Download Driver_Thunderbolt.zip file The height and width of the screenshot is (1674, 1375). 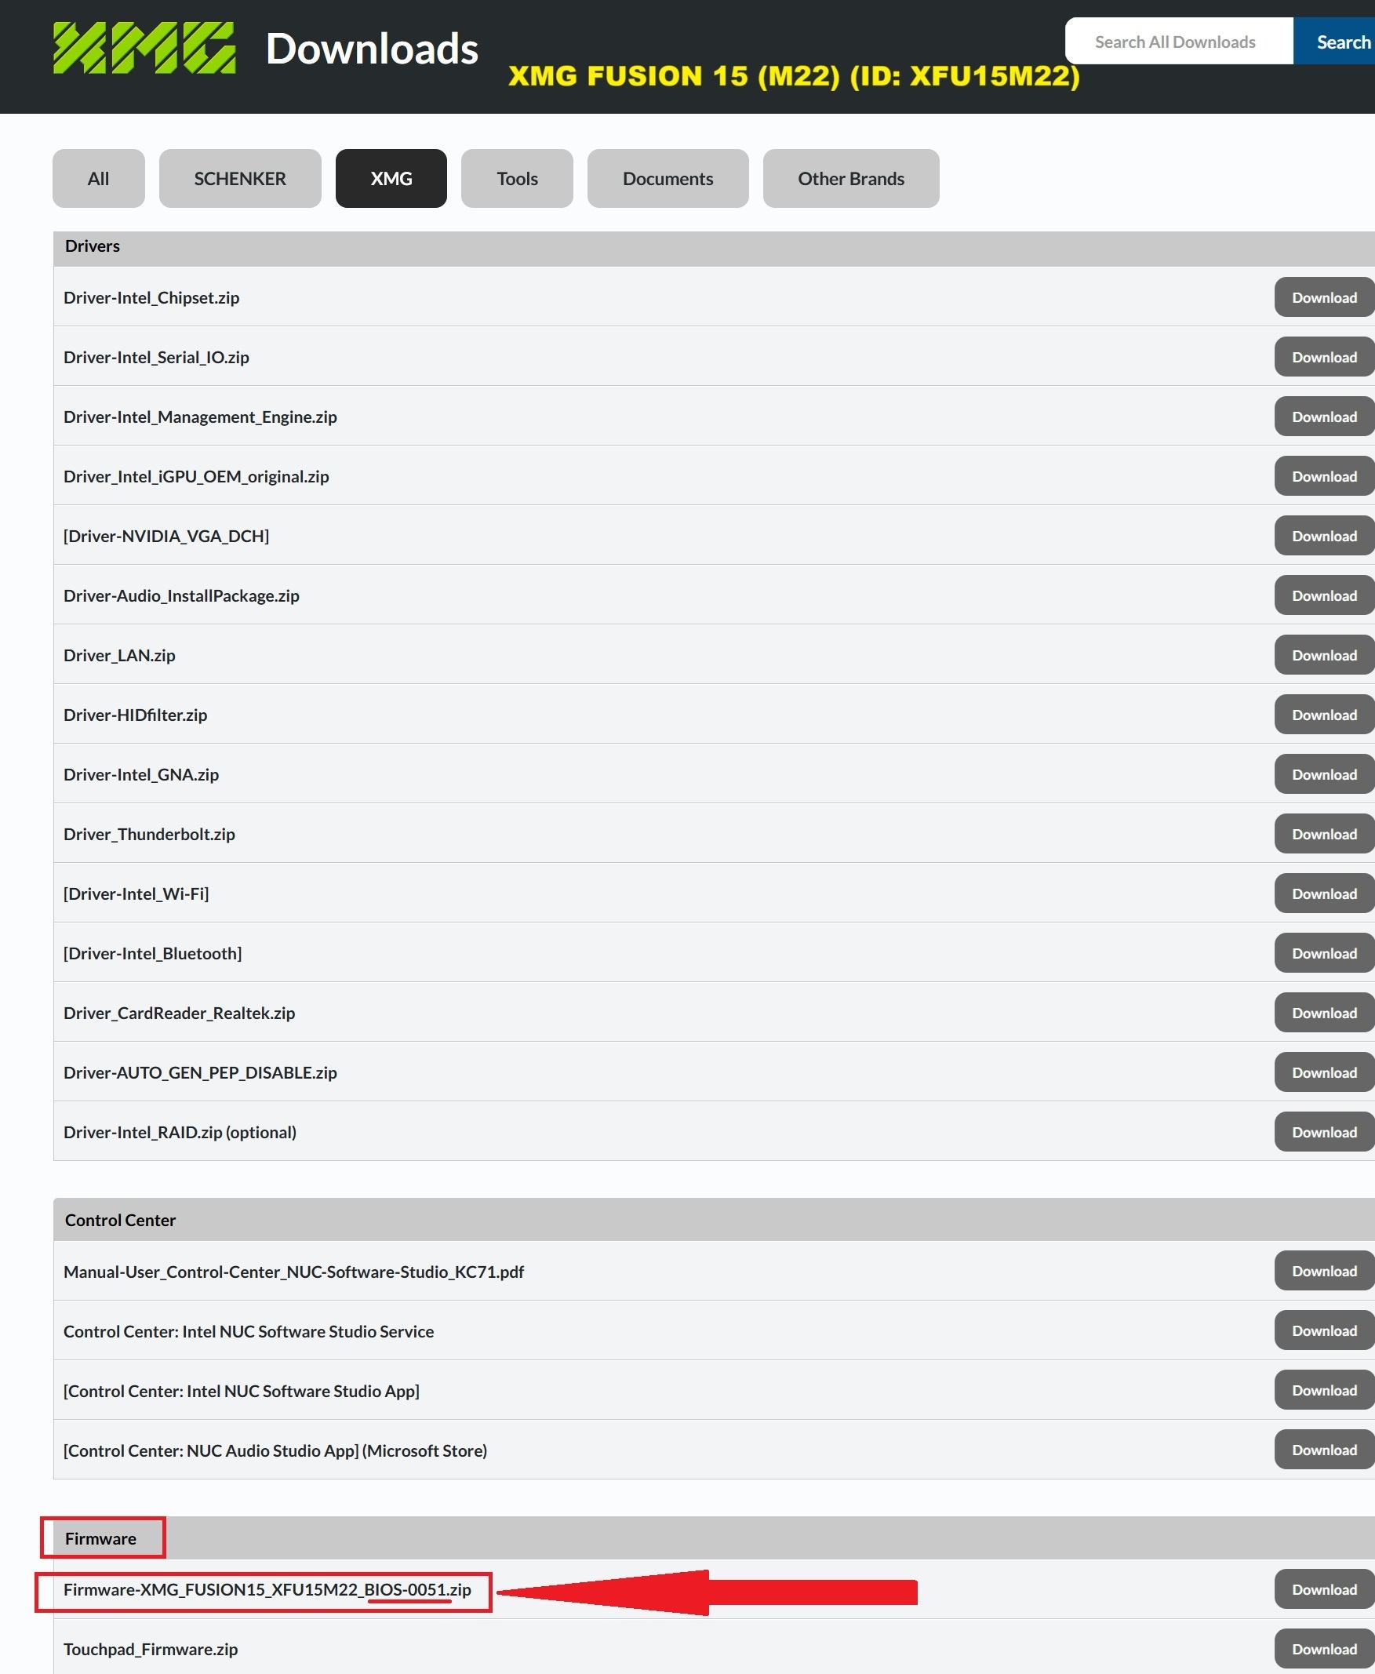pos(1324,833)
